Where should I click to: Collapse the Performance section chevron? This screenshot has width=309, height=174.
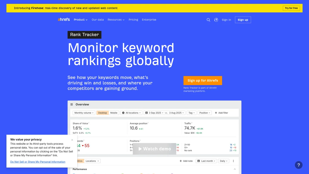tap(235, 169)
